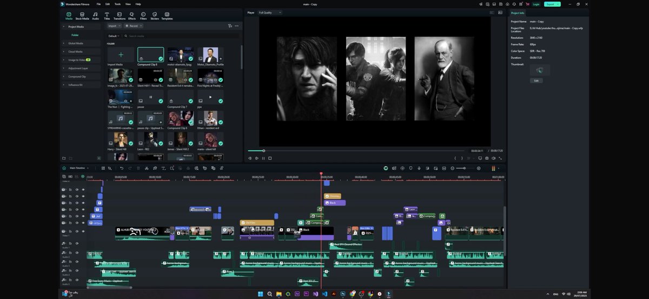Select the text tool in timeline toolbar
The image size is (649, 299).
click(x=163, y=168)
